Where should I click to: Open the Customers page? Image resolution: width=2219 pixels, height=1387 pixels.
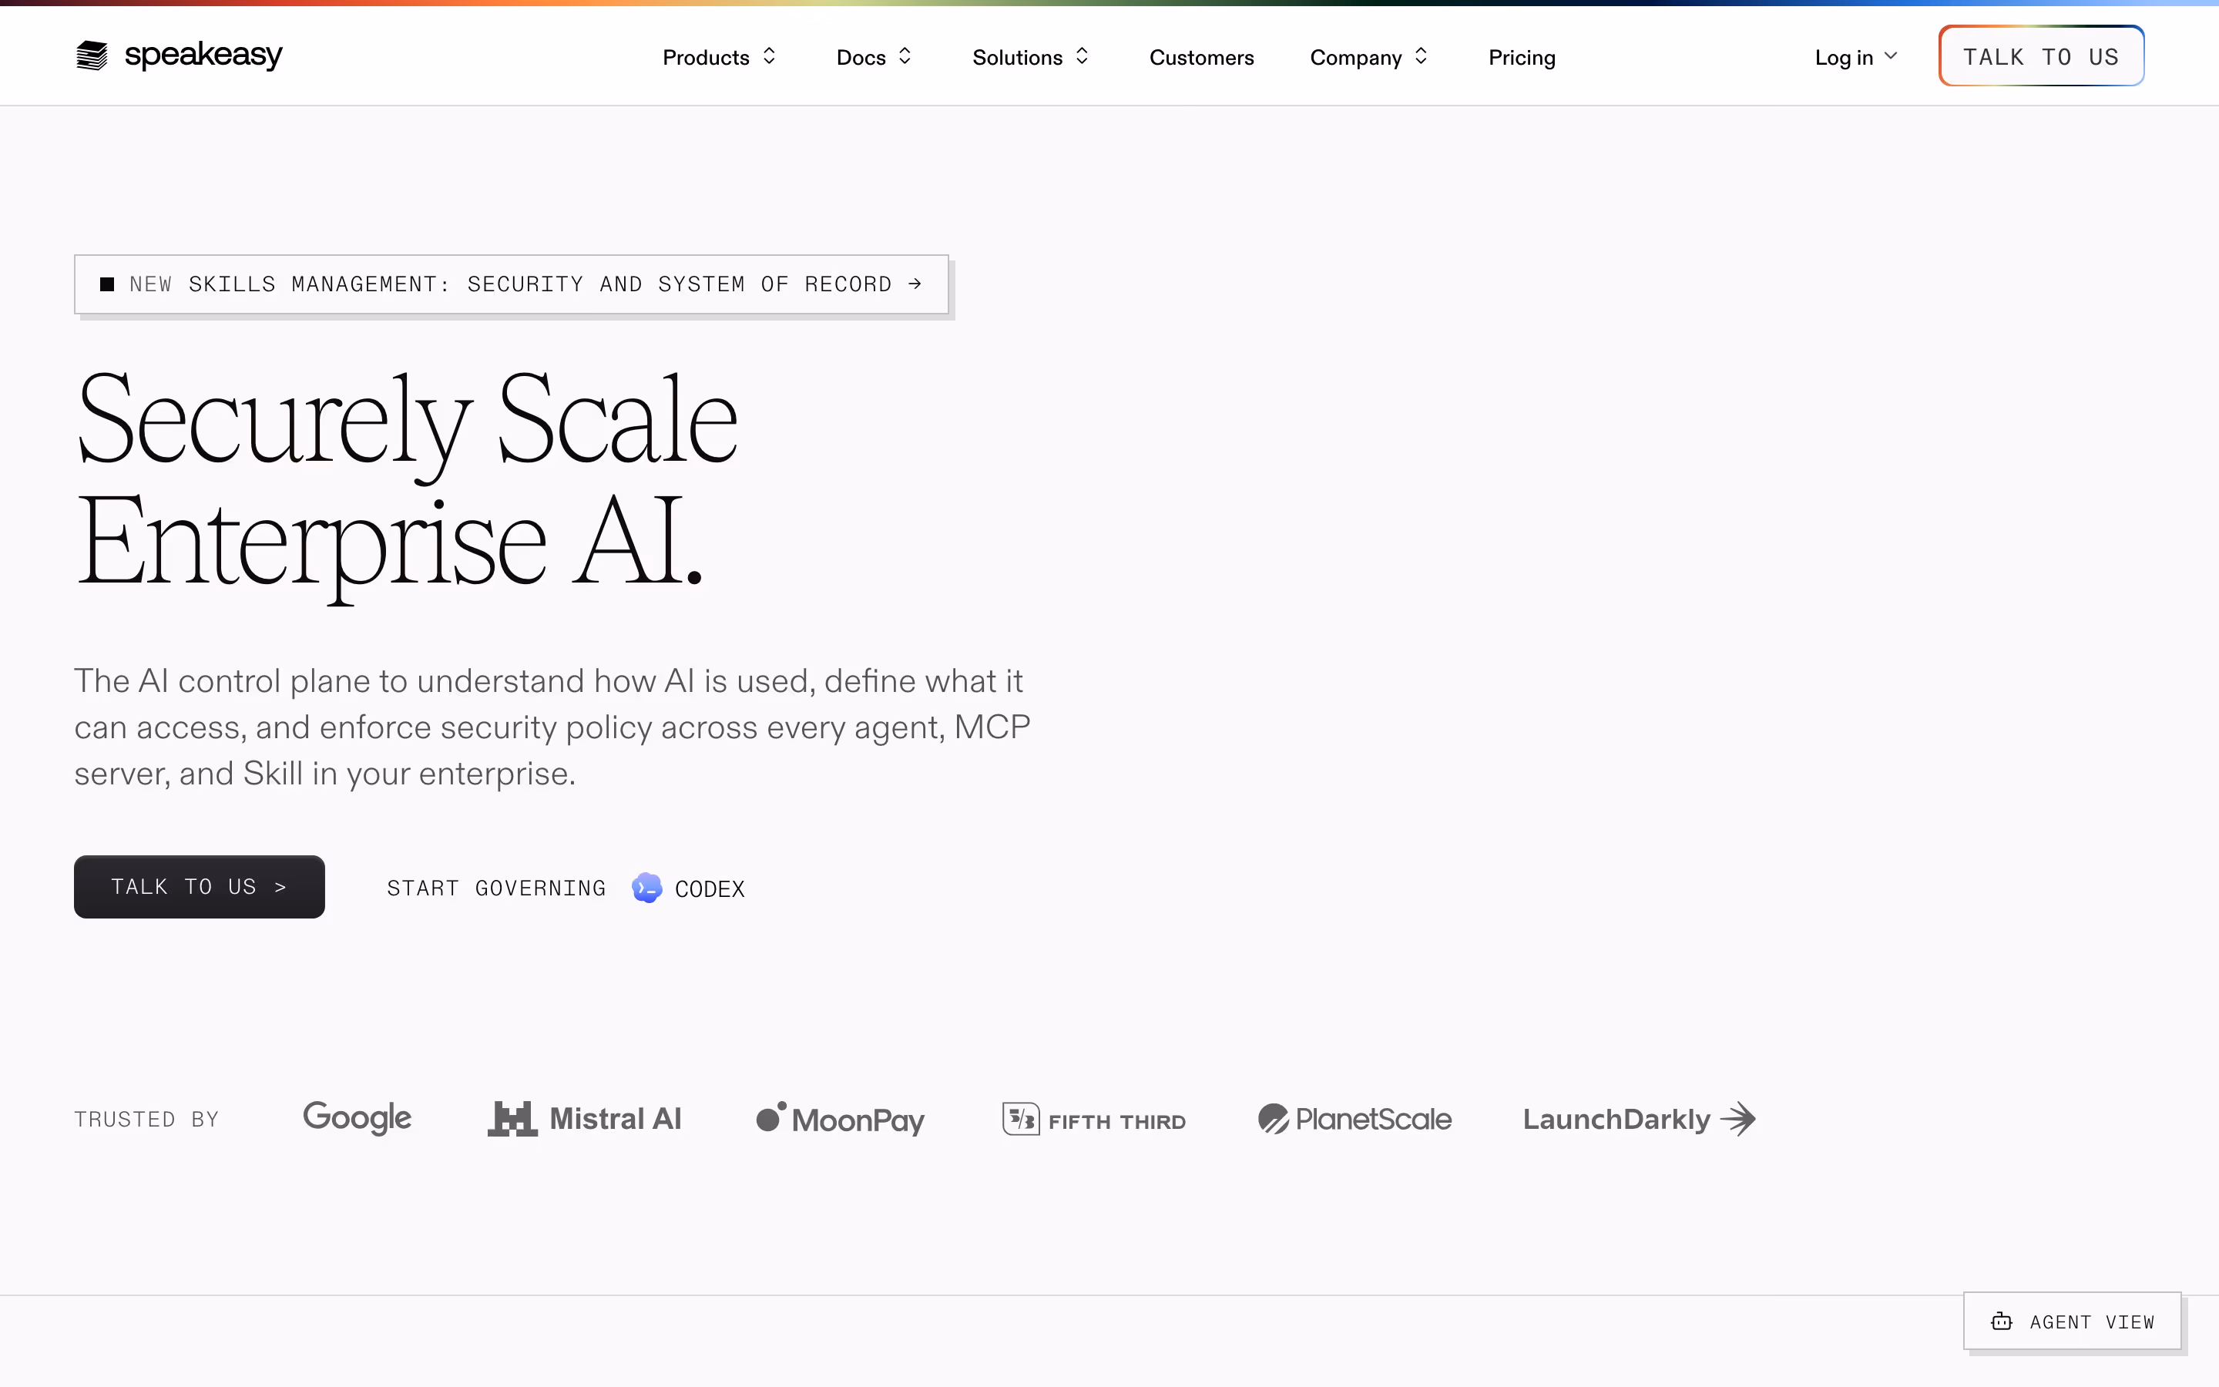coord(1201,57)
